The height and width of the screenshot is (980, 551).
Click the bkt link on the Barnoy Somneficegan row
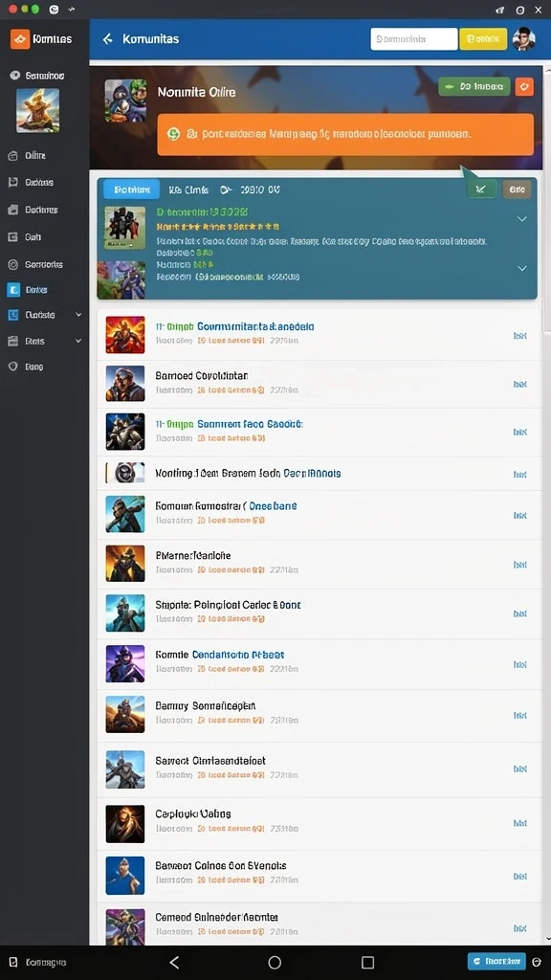pyautogui.click(x=519, y=715)
